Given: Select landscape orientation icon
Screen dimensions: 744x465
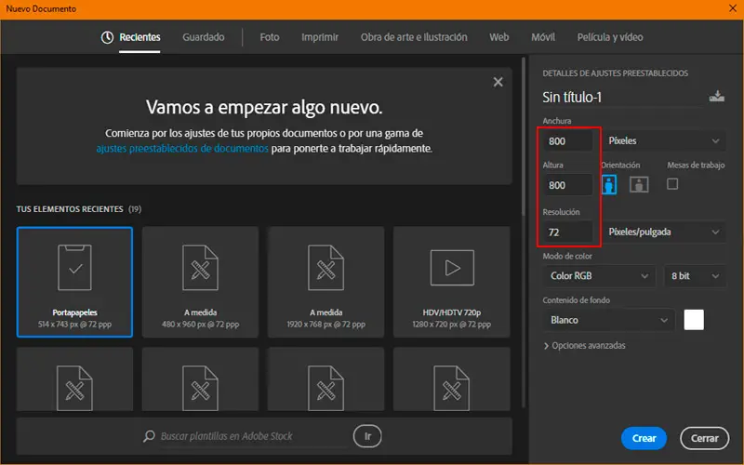Looking at the screenshot, I should (639, 184).
